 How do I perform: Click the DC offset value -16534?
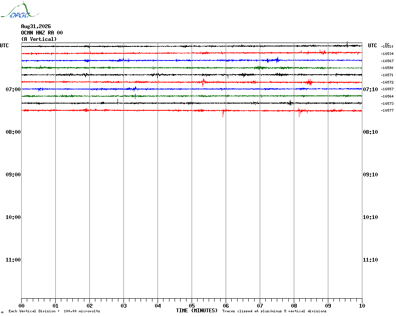(x=387, y=54)
